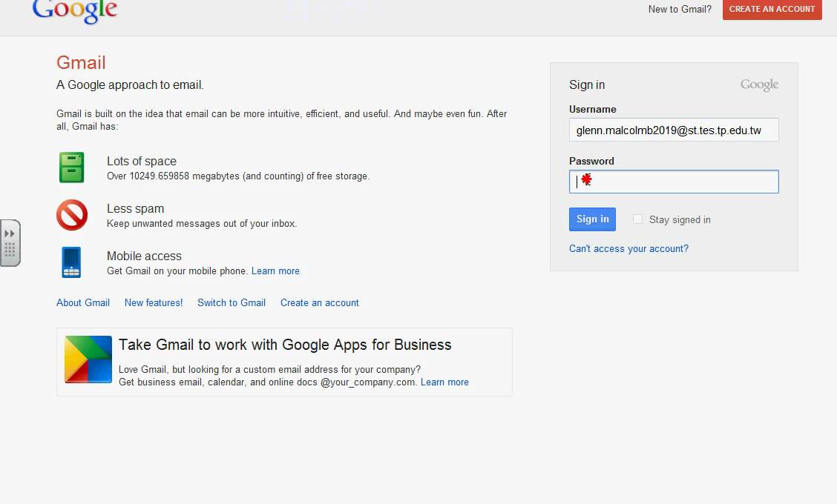
Task: Enable the Stay signed in checkbox
Action: coord(637,219)
